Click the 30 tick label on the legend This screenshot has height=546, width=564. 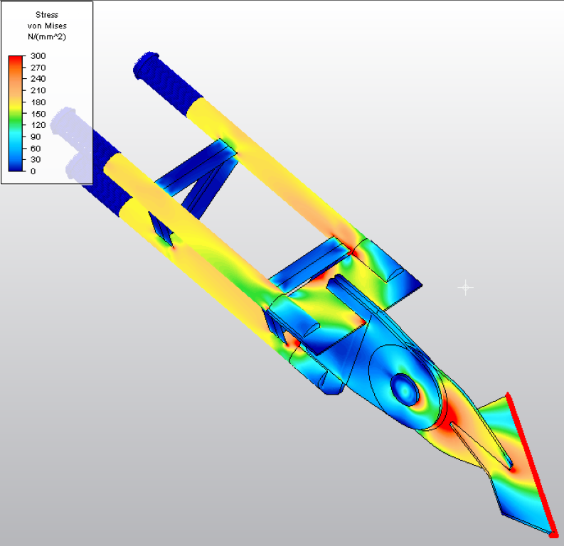(36, 160)
